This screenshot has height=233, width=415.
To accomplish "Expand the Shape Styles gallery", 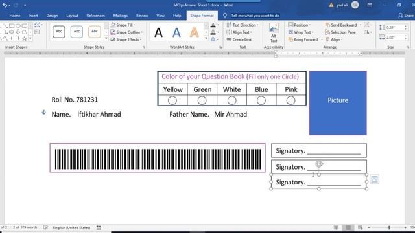I will coord(106,39).
